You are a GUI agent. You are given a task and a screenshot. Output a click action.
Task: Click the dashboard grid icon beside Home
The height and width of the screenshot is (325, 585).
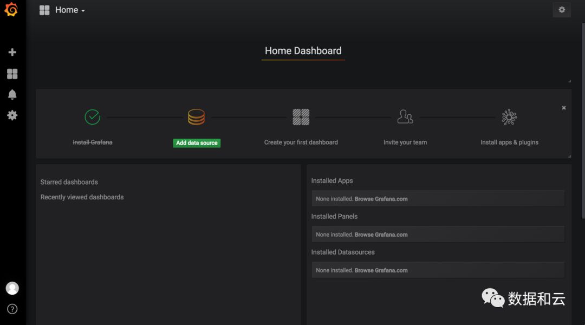[x=44, y=10]
